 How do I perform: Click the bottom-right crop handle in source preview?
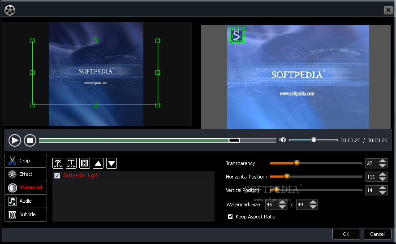[158, 105]
